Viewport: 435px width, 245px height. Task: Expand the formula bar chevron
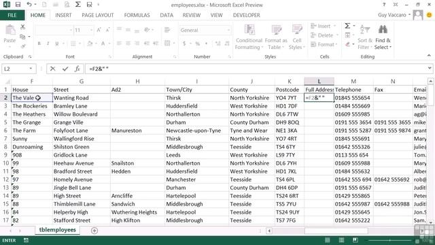(x=430, y=68)
